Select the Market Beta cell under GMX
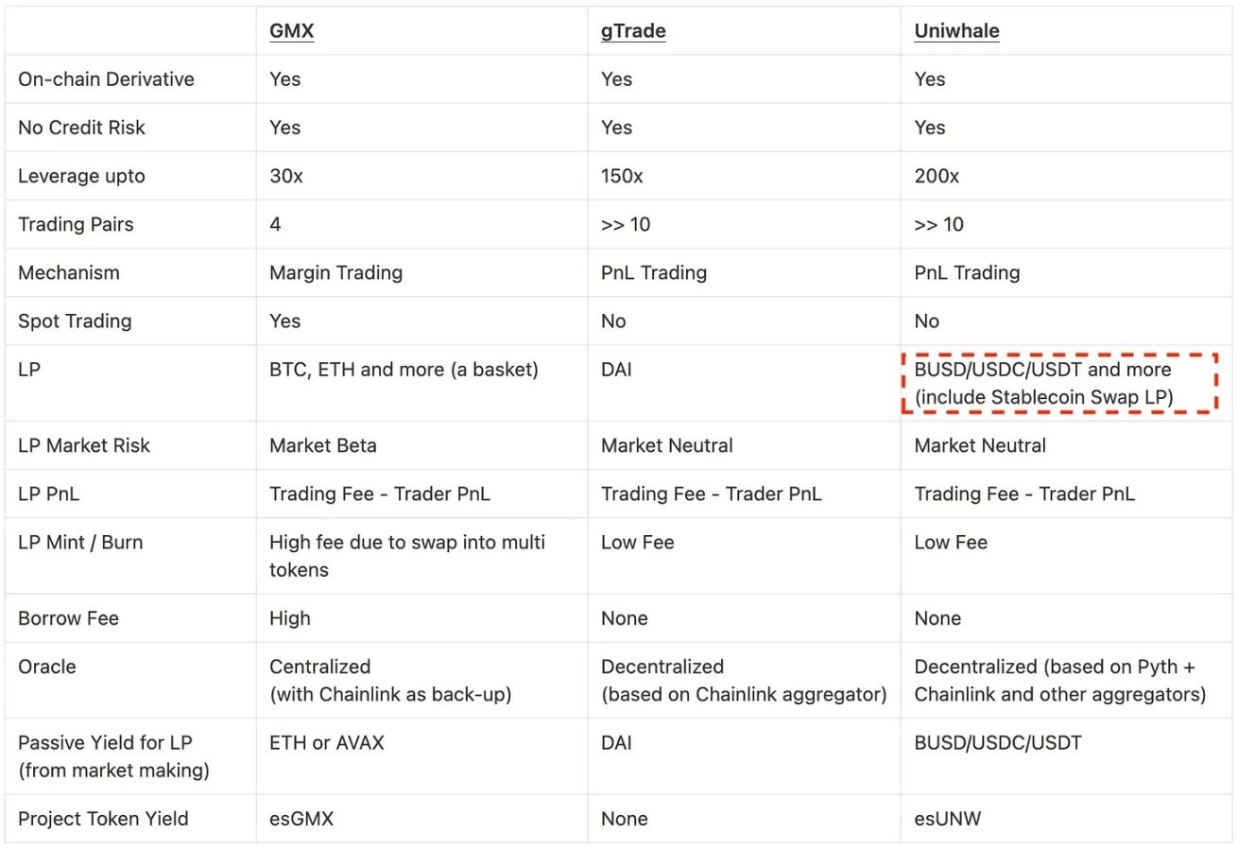 point(323,445)
